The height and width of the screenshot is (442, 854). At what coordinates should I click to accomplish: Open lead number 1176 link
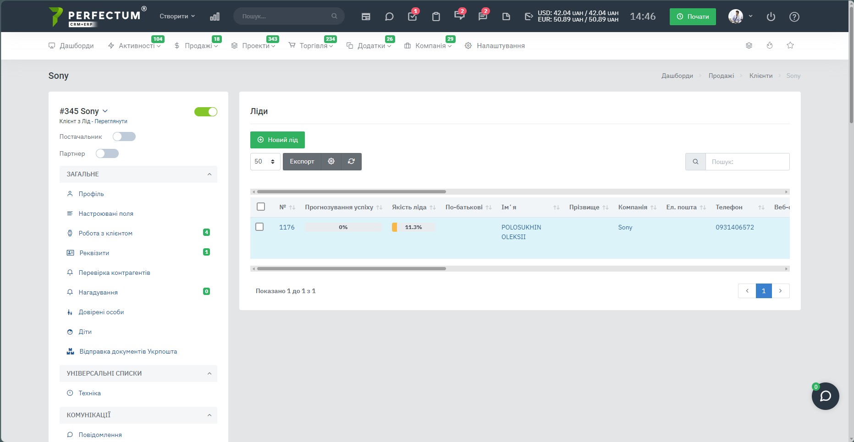click(287, 227)
